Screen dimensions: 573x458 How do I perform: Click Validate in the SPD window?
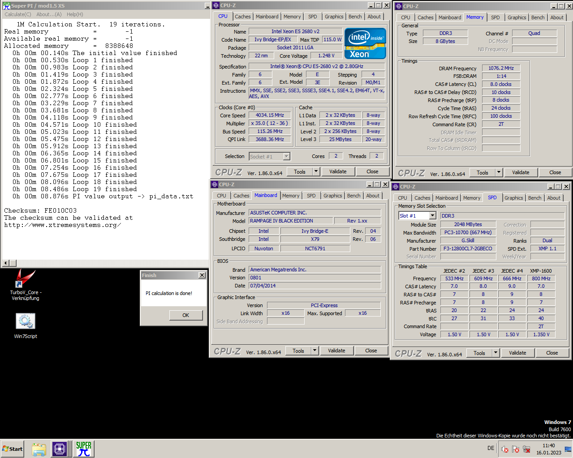click(517, 353)
